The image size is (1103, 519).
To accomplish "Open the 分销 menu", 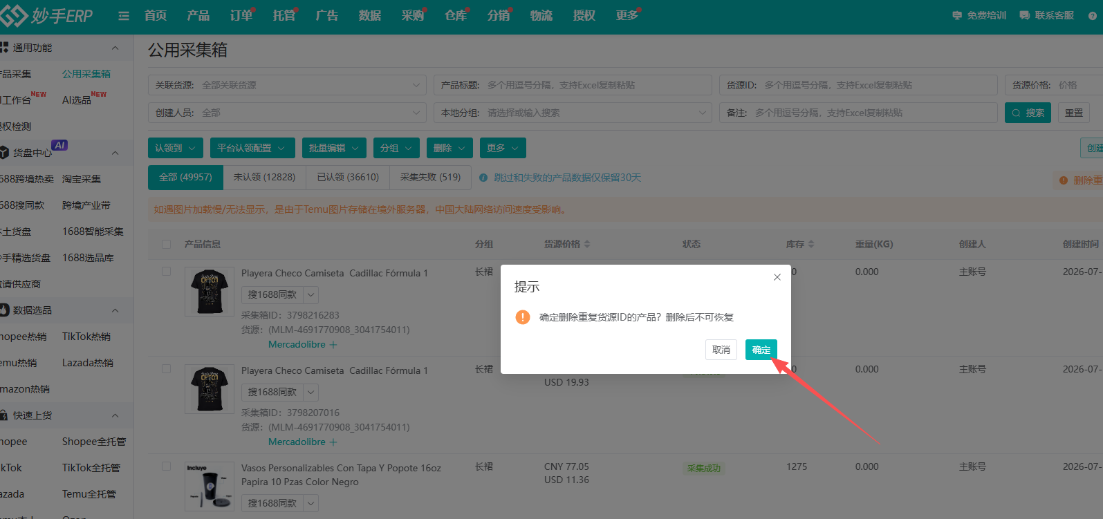I will pyautogui.click(x=499, y=15).
